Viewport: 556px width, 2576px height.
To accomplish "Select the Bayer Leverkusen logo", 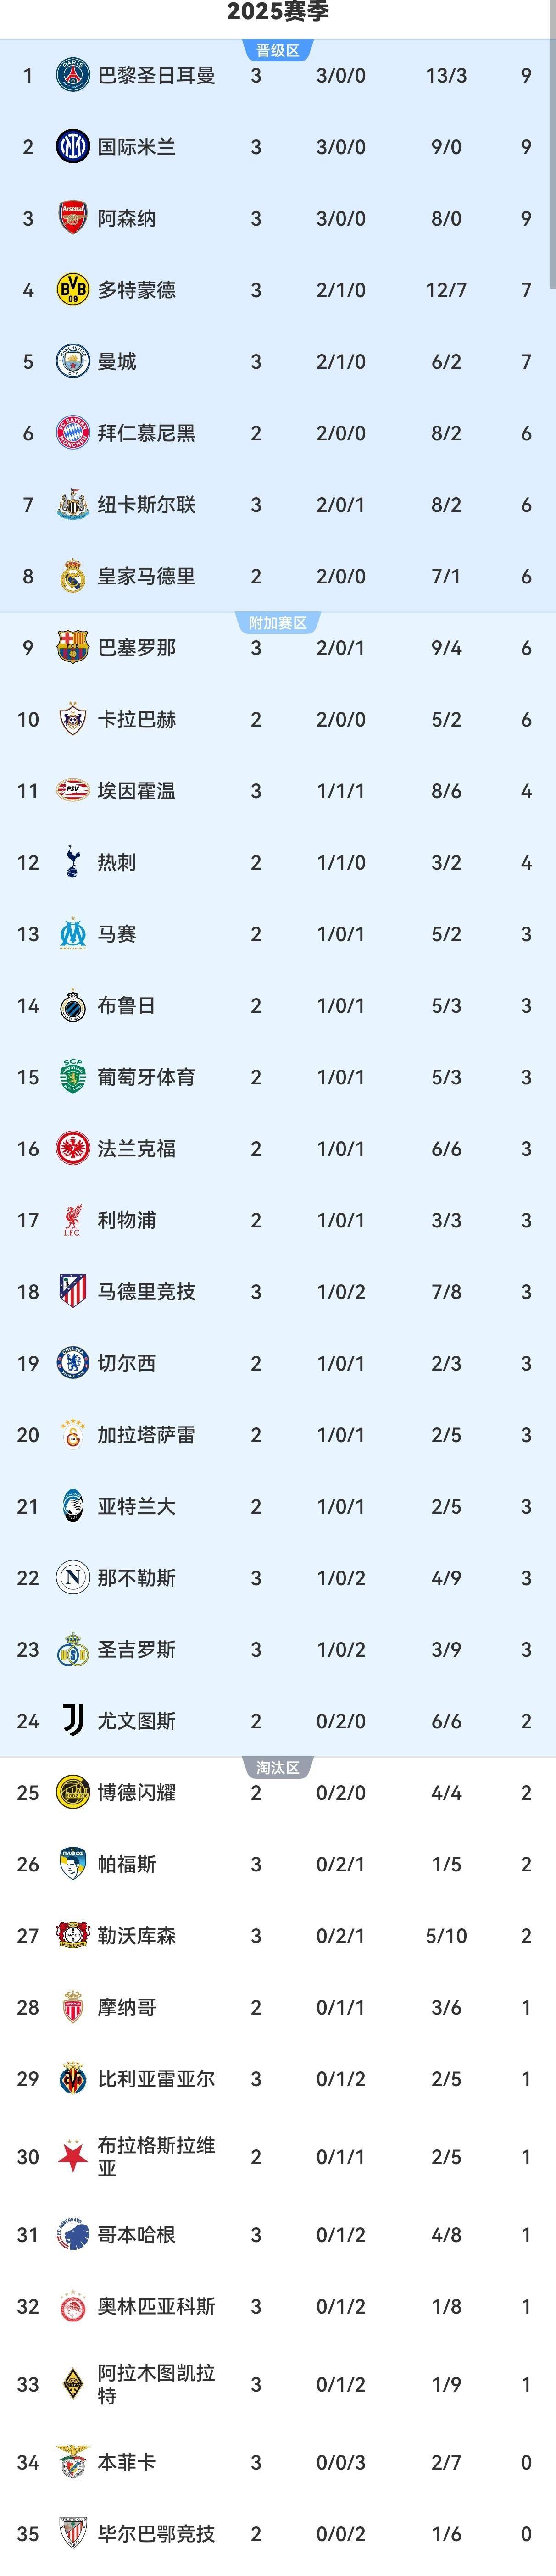I will 72,1935.
